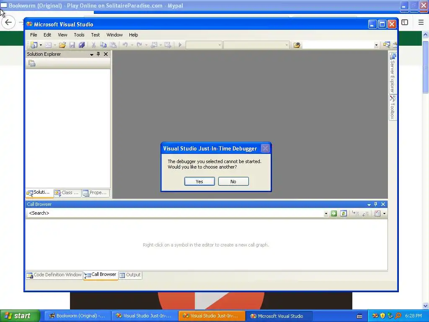
Task: Open the Call Browser search dropdown arrow
Action: [x=326, y=213]
